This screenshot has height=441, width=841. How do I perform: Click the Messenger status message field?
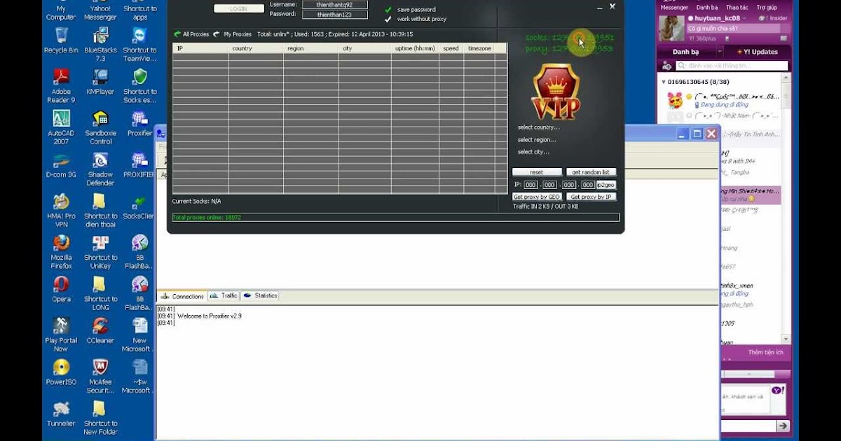[733, 28]
